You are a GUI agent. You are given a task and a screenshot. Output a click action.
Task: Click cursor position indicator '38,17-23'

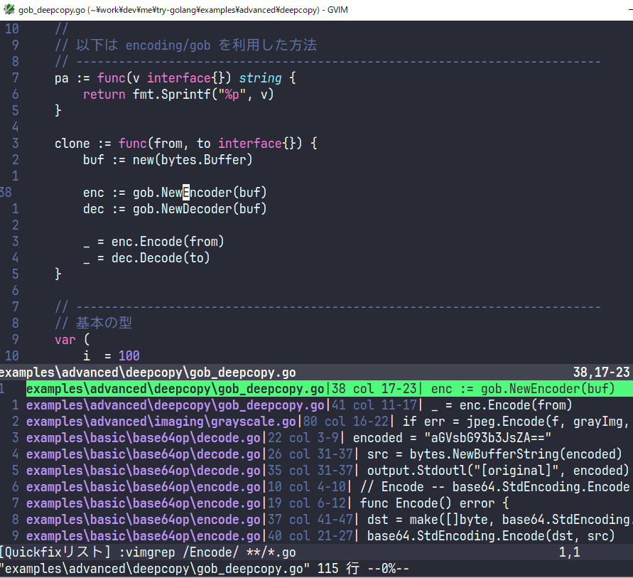(x=601, y=372)
